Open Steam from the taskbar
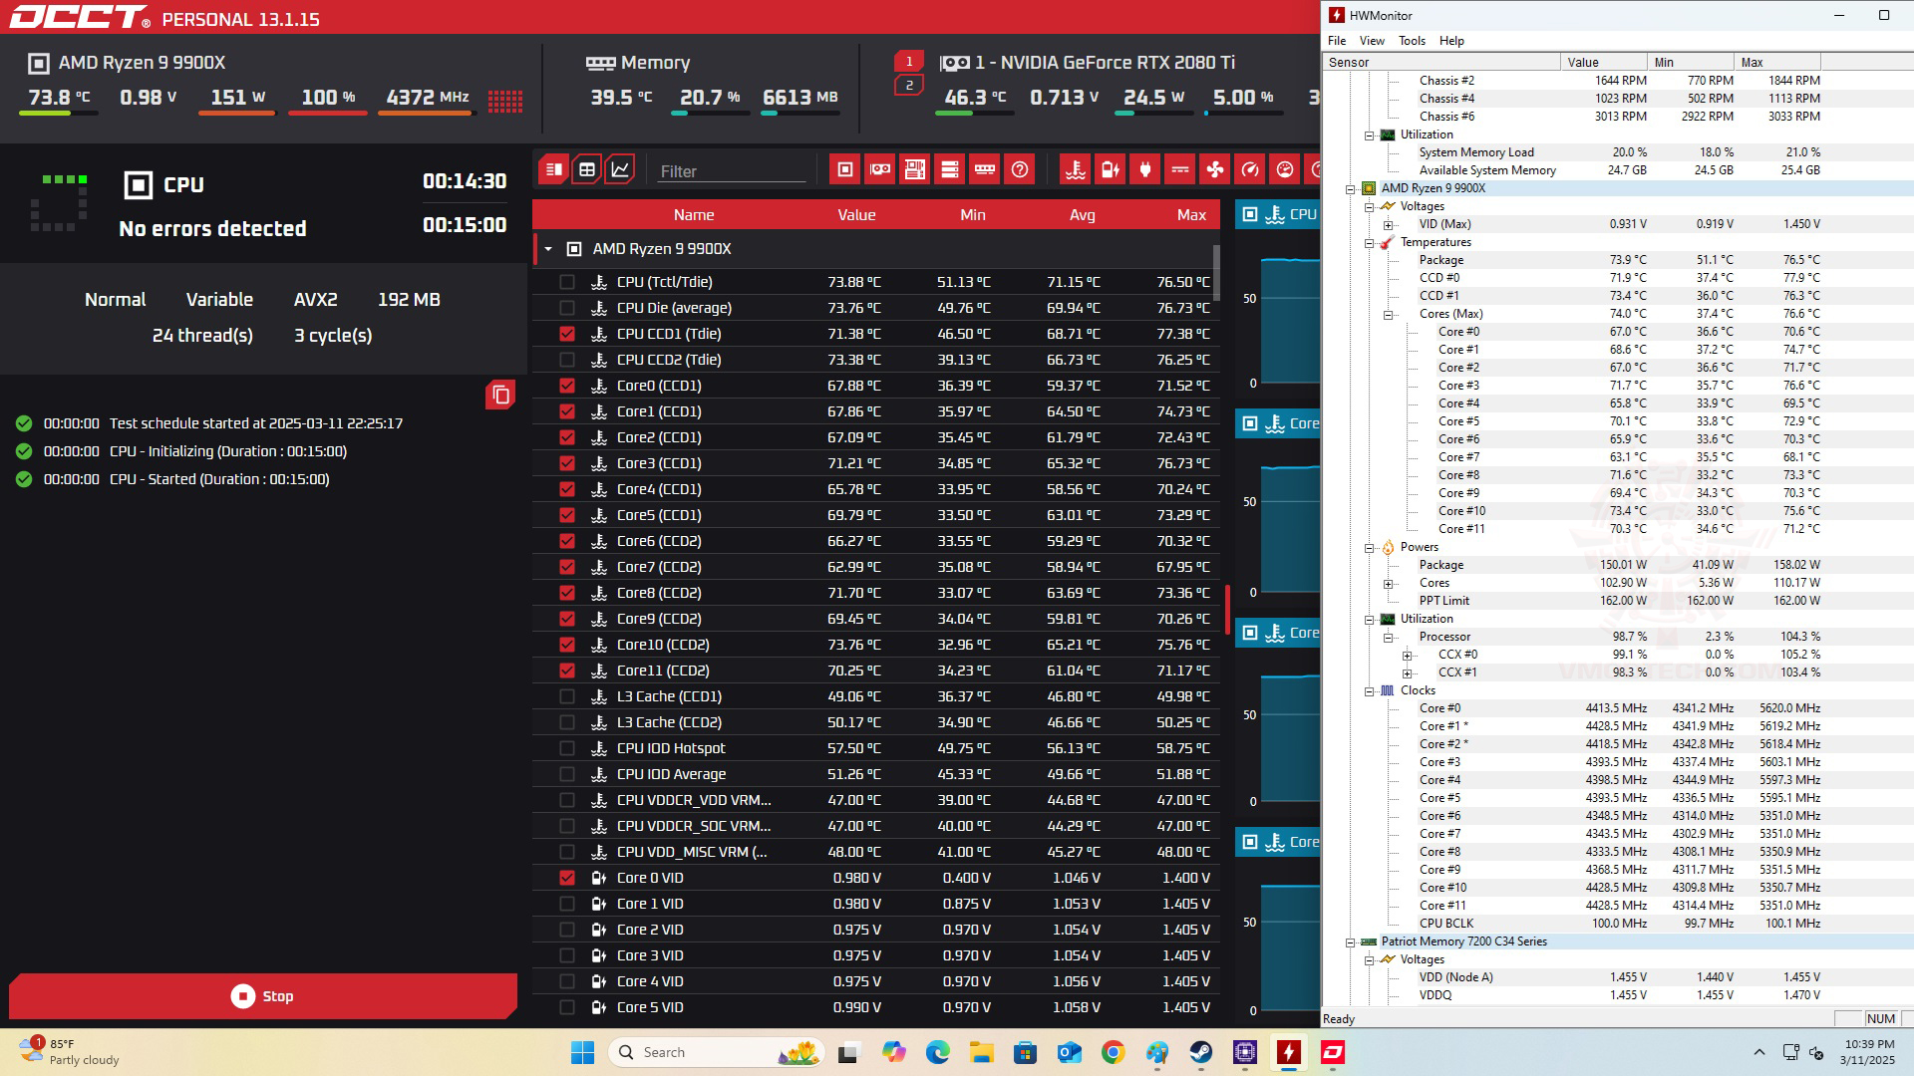The image size is (1914, 1076). pyautogui.click(x=1200, y=1052)
